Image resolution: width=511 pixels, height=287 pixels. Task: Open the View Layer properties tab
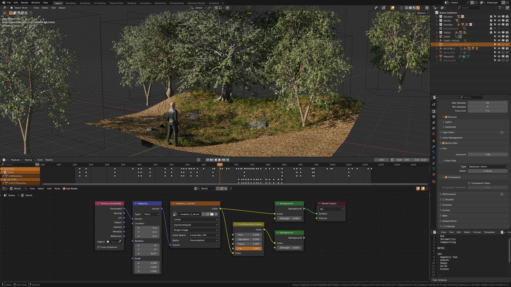pyautogui.click(x=434, y=123)
